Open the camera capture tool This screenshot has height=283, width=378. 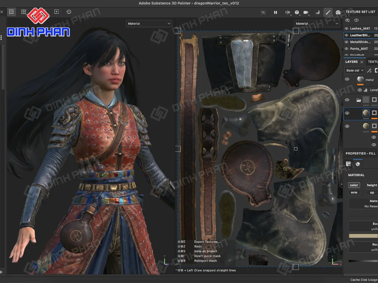(x=338, y=12)
